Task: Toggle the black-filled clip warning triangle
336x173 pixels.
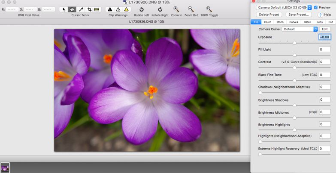Action: (110, 9)
